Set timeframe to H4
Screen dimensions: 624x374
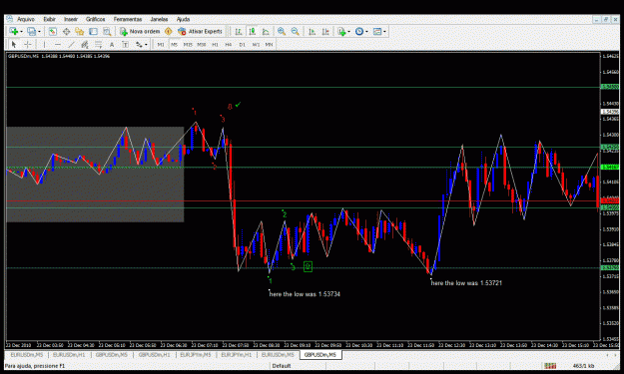tap(229, 45)
